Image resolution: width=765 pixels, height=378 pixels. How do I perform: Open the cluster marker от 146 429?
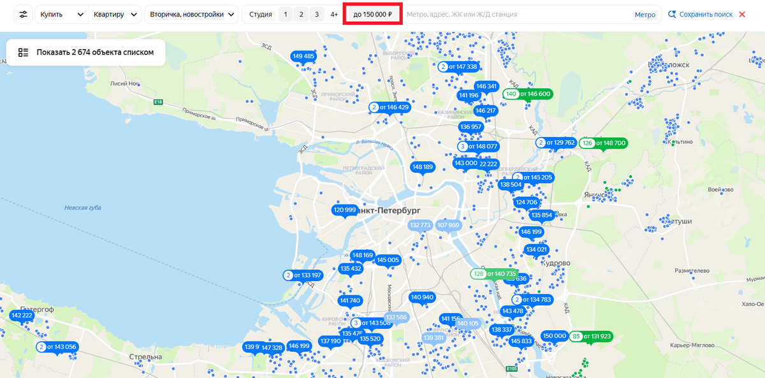click(x=390, y=107)
